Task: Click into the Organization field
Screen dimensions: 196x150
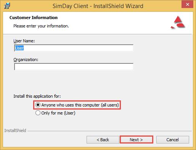Action: (x=74, y=67)
